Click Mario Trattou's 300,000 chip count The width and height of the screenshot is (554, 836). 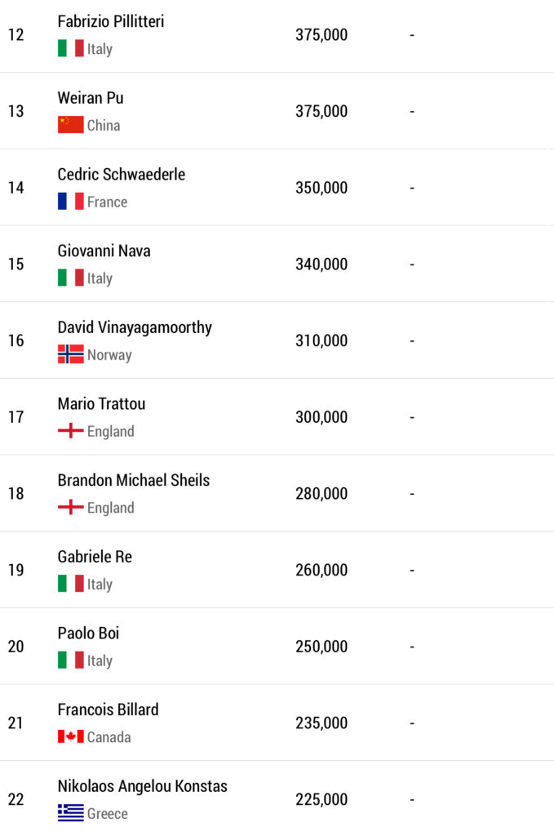point(321,417)
